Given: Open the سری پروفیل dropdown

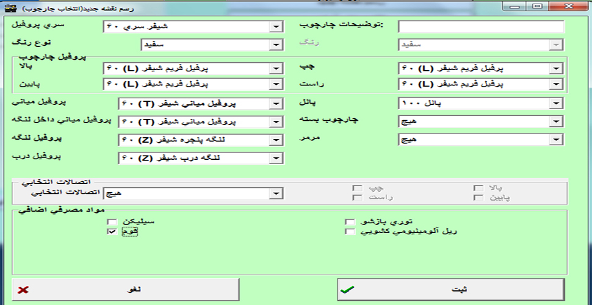Looking at the screenshot, I should (276, 27).
